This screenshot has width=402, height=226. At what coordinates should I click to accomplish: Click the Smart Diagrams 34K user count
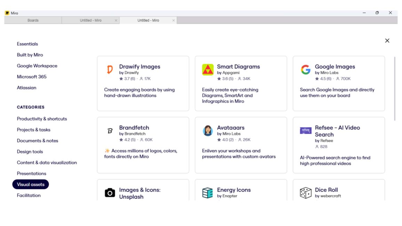point(244,79)
